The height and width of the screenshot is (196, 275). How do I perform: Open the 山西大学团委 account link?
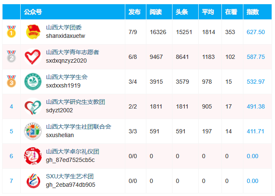pyautogui.click(x=64, y=28)
